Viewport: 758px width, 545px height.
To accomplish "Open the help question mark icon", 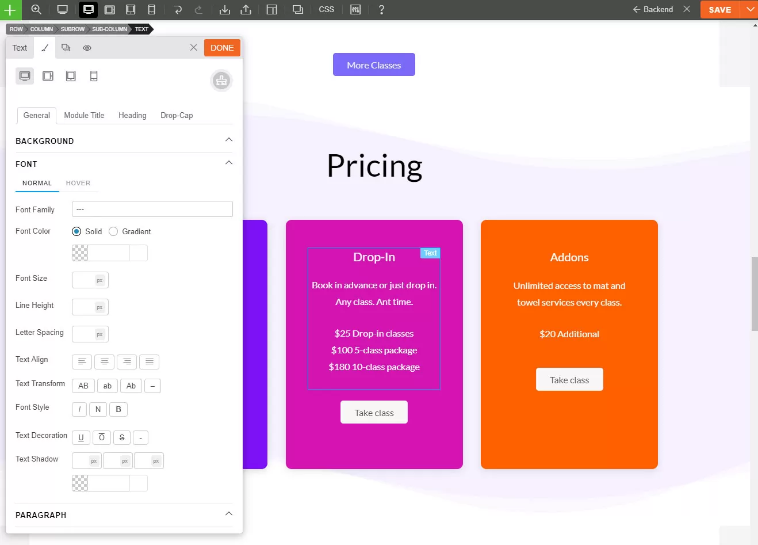I will (381, 10).
